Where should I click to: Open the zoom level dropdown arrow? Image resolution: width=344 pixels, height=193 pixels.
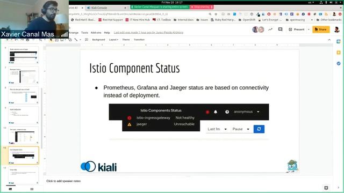click(45, 40)
